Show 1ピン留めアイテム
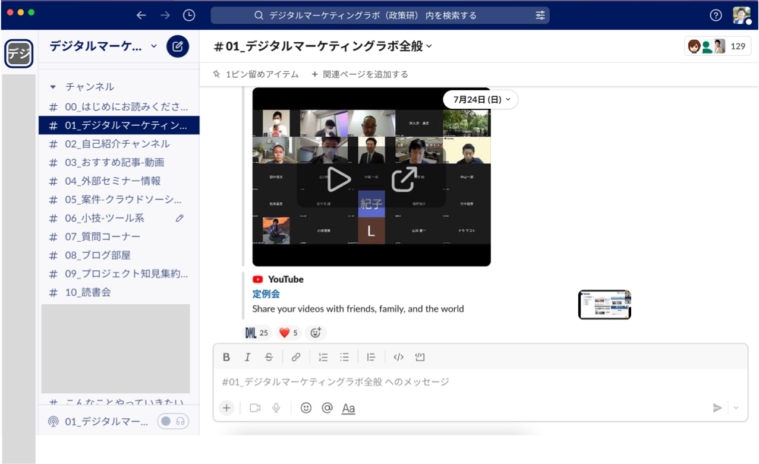The image size is (759, 464). pyautogui.click(x=256, y=74)
